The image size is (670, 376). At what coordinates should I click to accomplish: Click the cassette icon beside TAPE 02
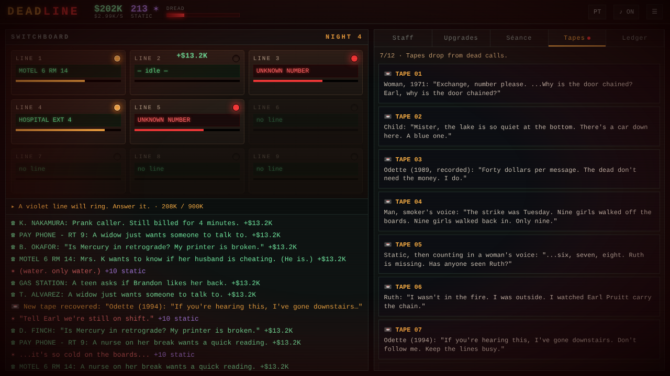click(388, 117)
